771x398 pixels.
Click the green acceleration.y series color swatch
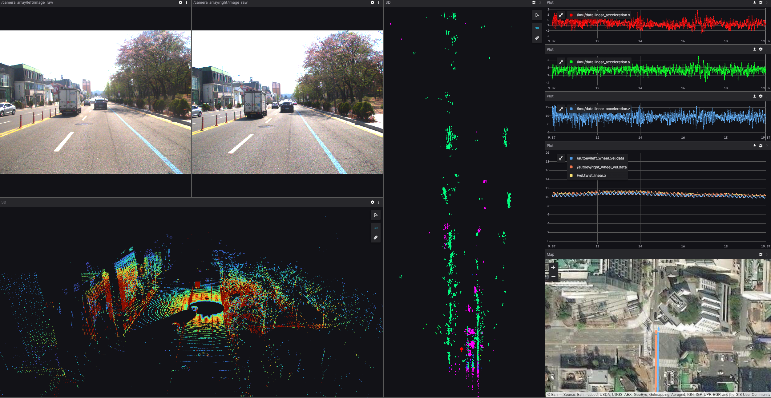[571, 62]
